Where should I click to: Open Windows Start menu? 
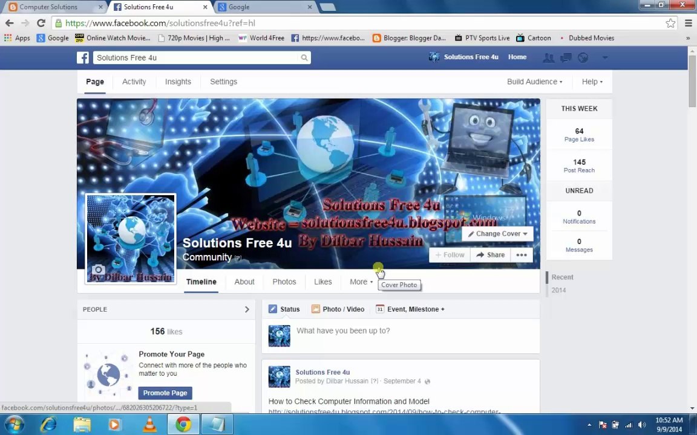[14, 424]
